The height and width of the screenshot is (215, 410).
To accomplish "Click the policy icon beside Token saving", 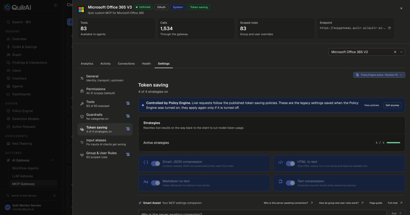I will click(128, 129).
